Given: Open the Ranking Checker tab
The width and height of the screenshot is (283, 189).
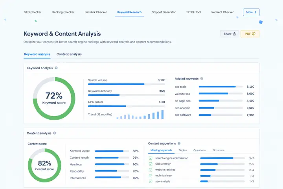Looking at the screenshot, I should 63,12.
